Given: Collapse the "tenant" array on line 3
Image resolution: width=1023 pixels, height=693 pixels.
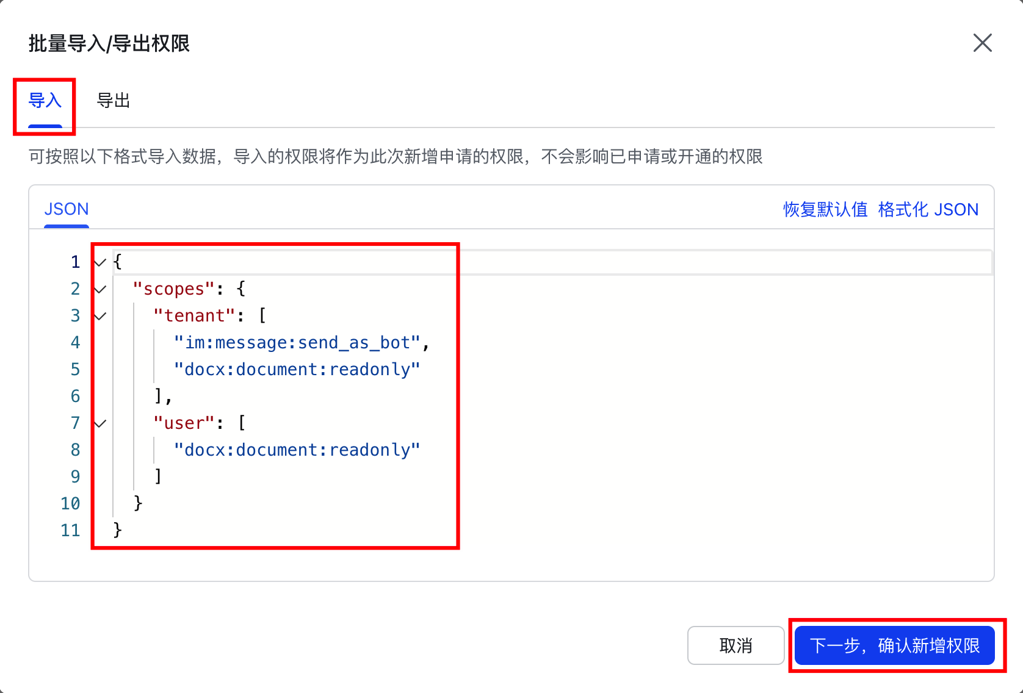Looking at the screenshot, I should tap(100, 316).
